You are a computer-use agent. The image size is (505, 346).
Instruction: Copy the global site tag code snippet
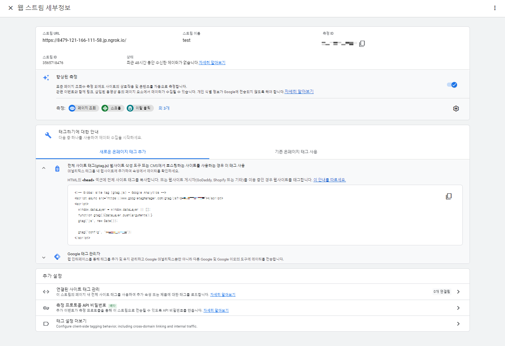(449, 196)
